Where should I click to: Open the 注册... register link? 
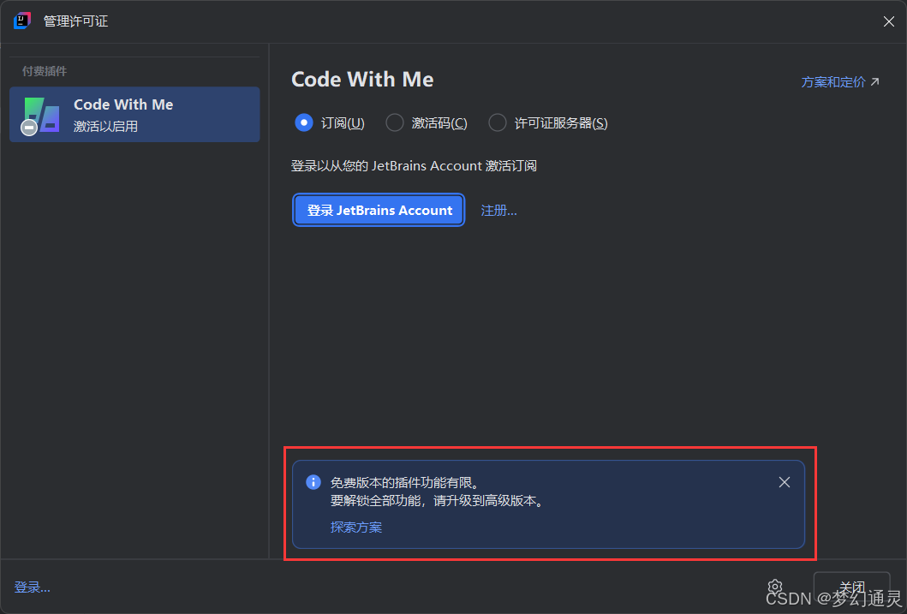(x=498, y=211)
